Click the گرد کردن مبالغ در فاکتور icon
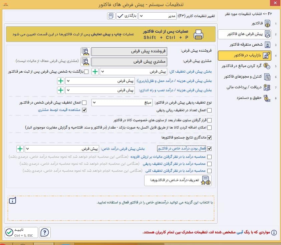 (267, 66)
